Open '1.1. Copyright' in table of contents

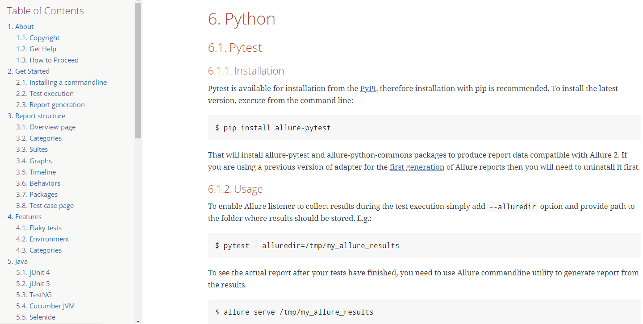[x=38, y=37]
